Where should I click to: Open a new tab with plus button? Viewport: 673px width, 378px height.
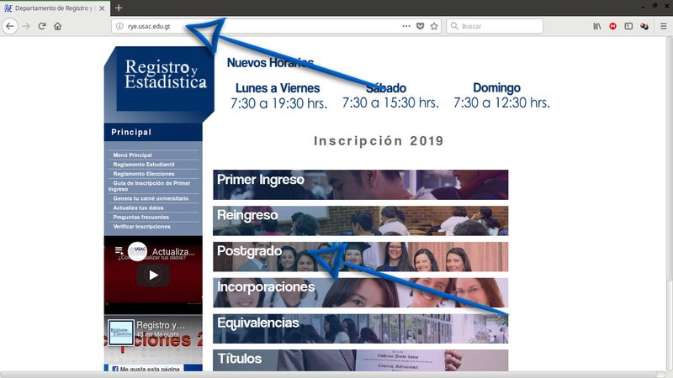119,8
